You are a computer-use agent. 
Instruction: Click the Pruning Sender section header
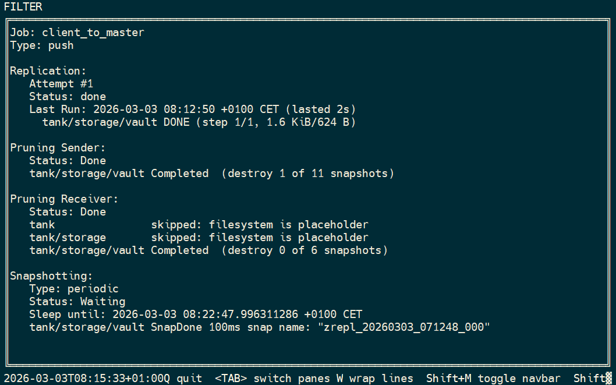(58, 148)
